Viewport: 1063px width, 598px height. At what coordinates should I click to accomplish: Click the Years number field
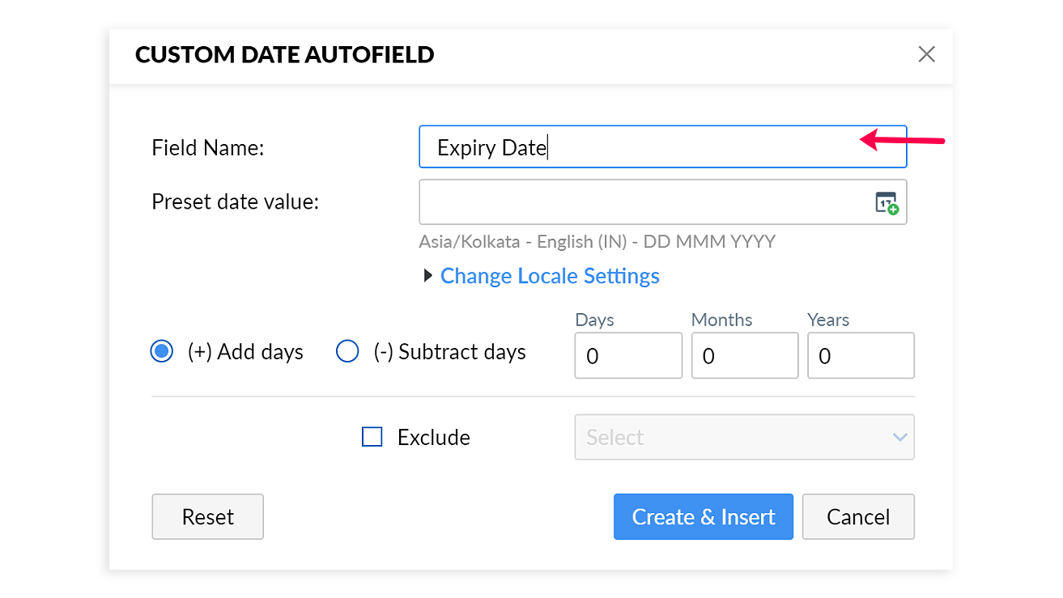click(861, 356)
